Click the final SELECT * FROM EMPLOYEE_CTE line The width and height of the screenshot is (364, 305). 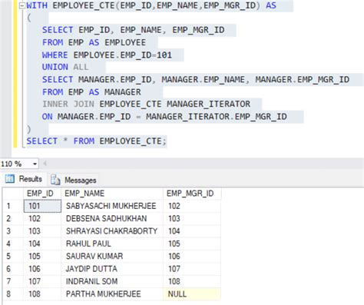pos(97,141)
